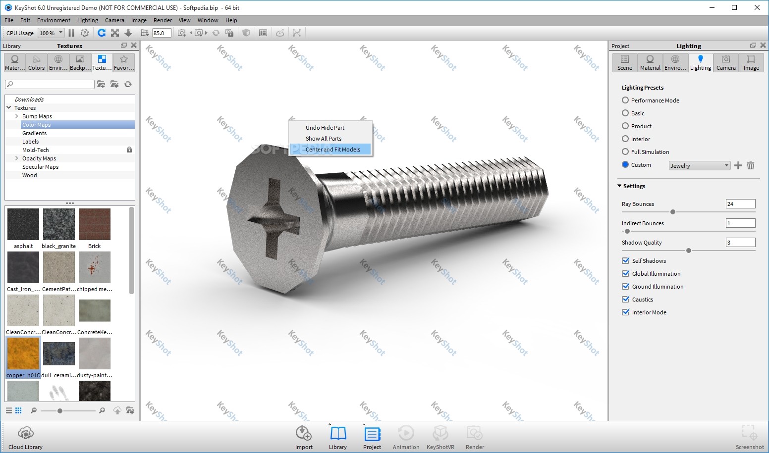This screenshot has width=769, height=453.
Task: Open the Scene project tab
Action: 625,63
